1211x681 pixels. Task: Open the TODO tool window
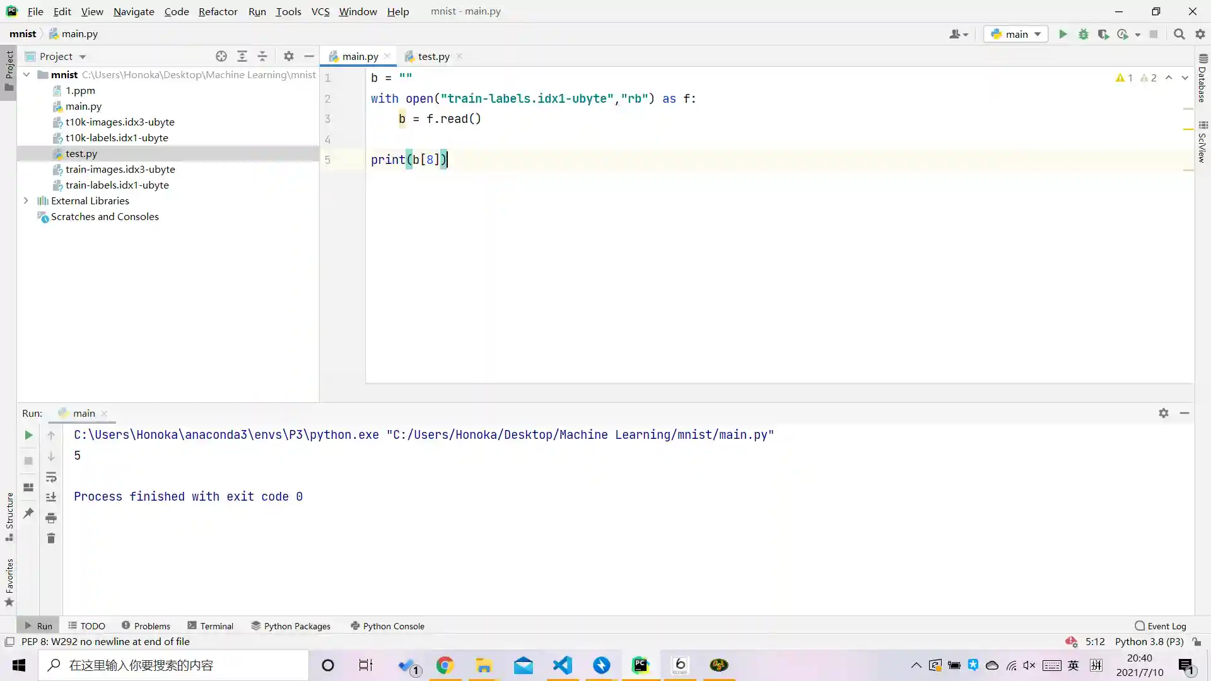(86, 626)
